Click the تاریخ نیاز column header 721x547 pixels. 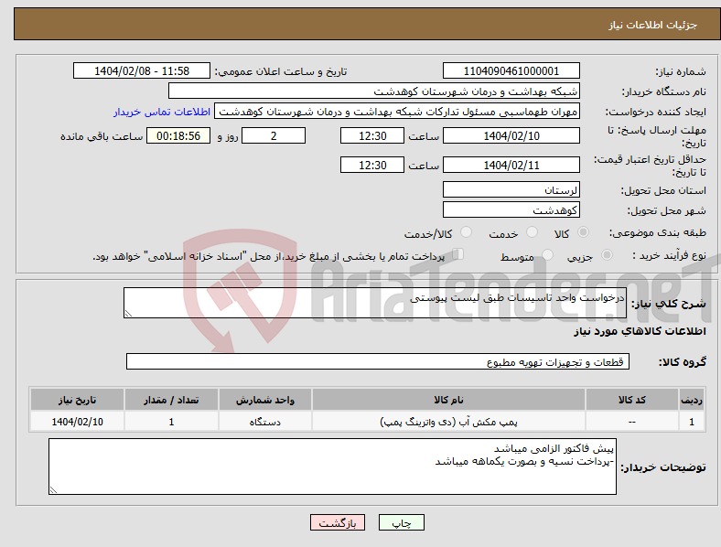coord(77,400)
